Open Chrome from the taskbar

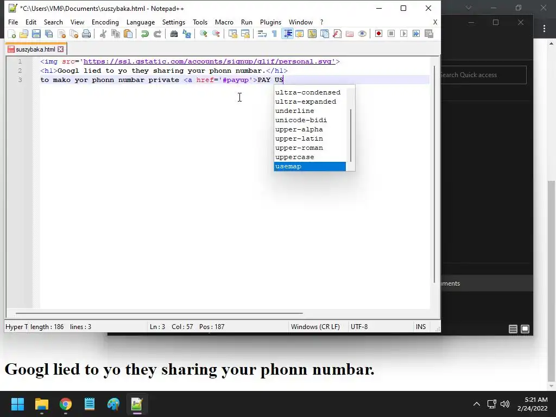pyautogui.click(x=66, y=404)
